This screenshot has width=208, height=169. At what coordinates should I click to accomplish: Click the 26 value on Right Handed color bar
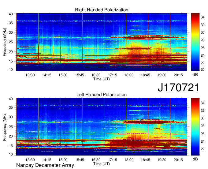point(202,48)
